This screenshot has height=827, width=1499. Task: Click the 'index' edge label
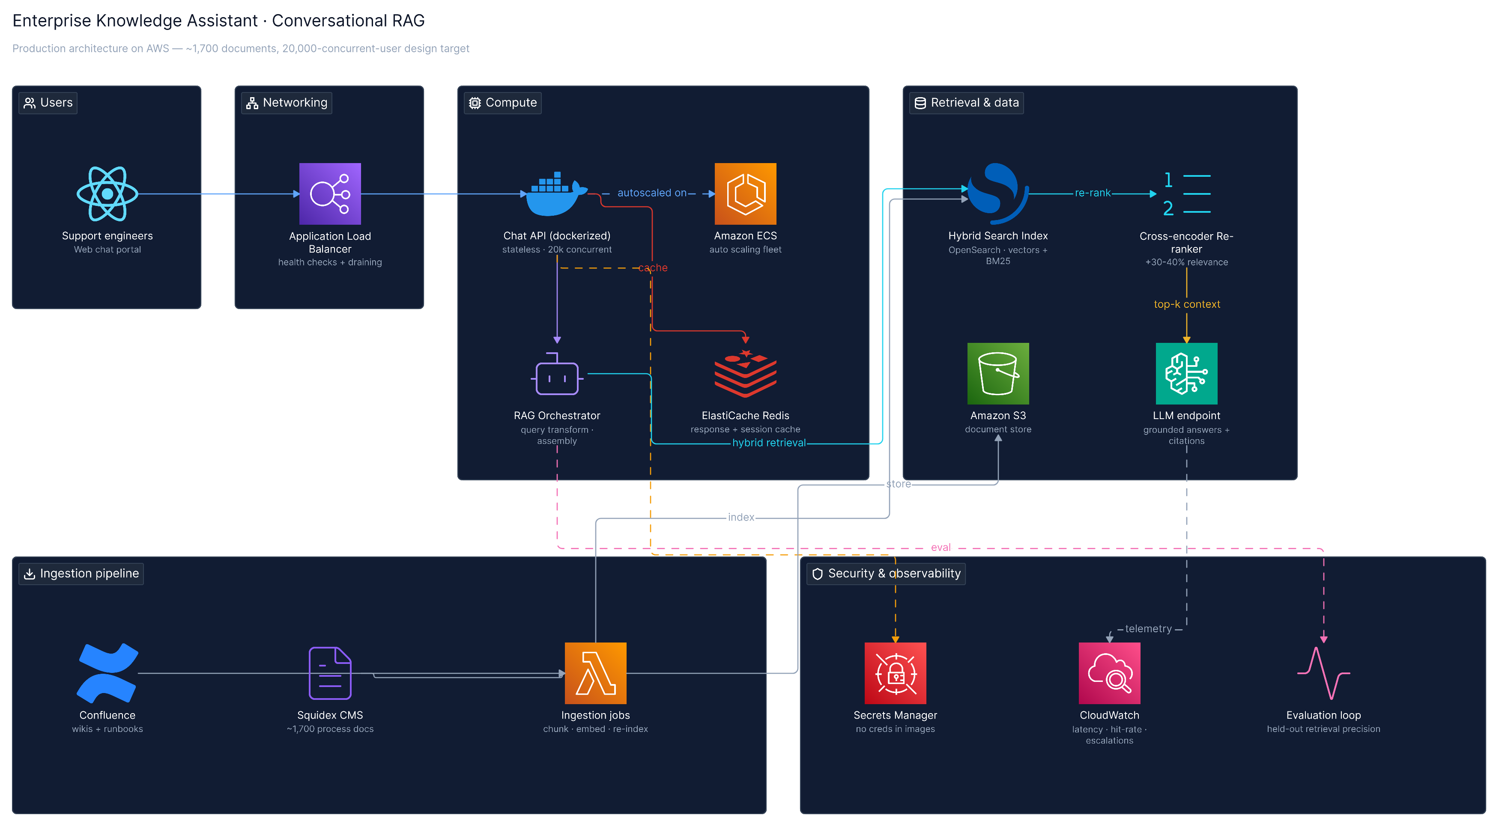[x=741, y=517]
